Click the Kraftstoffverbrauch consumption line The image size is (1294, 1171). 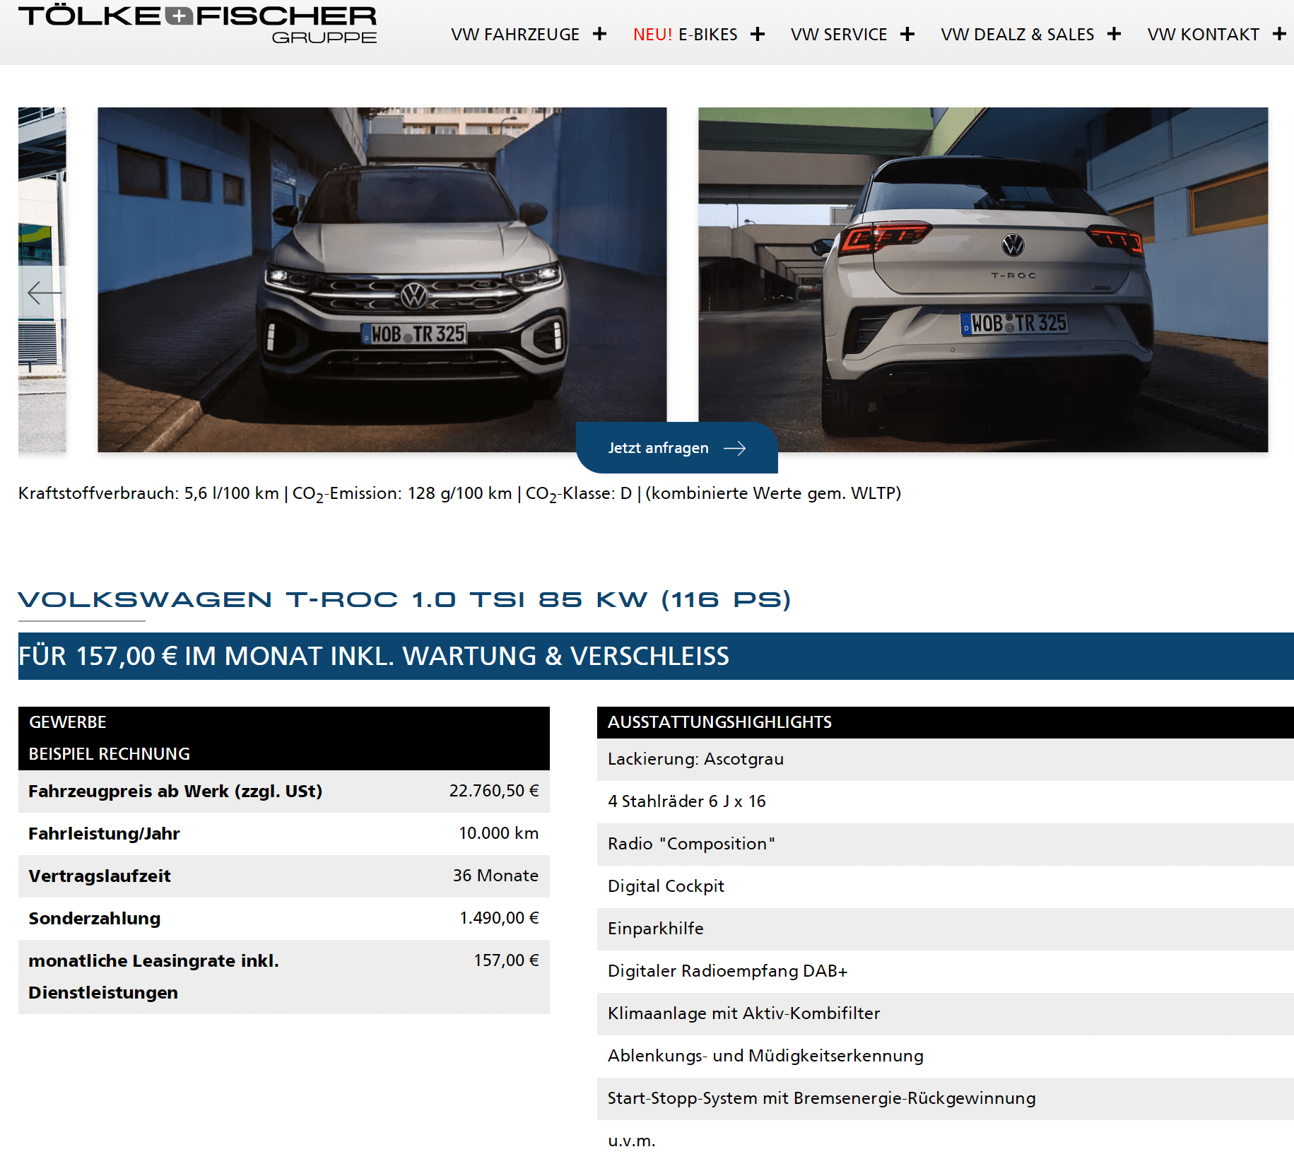tap(459, 493)
